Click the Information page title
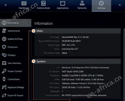 pyautogui.click(x=44, y=24)
